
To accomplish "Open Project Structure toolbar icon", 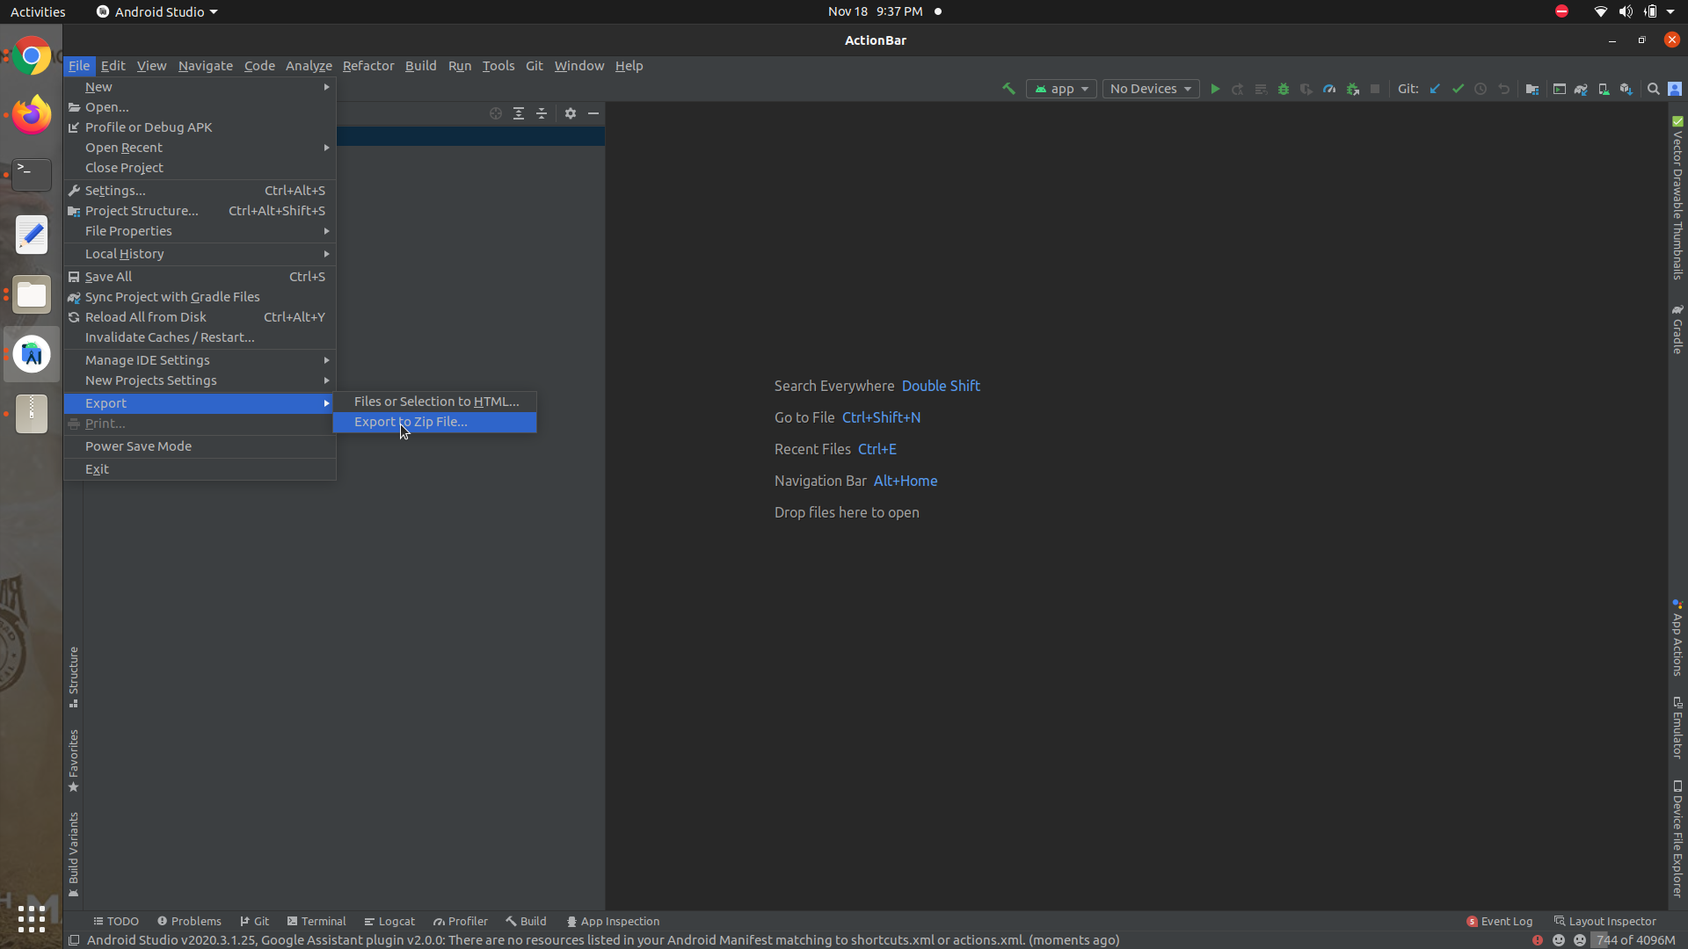I will click(x=1532, y=89).
